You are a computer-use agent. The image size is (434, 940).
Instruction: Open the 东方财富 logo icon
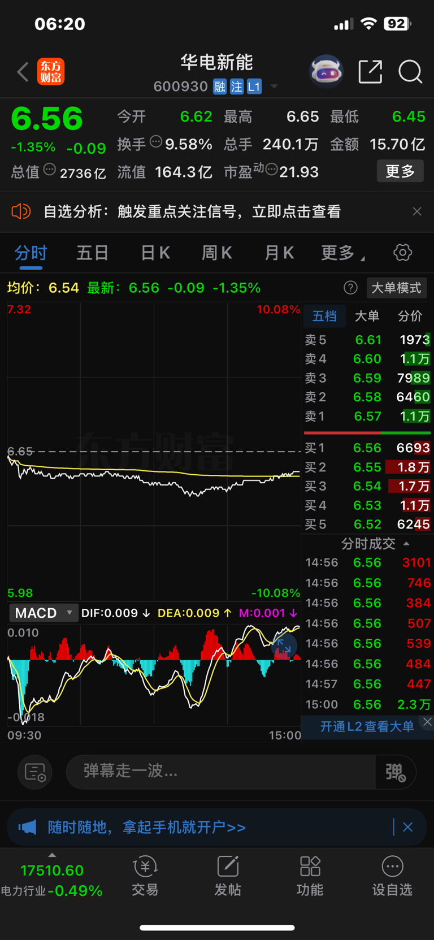coord(51,72)
